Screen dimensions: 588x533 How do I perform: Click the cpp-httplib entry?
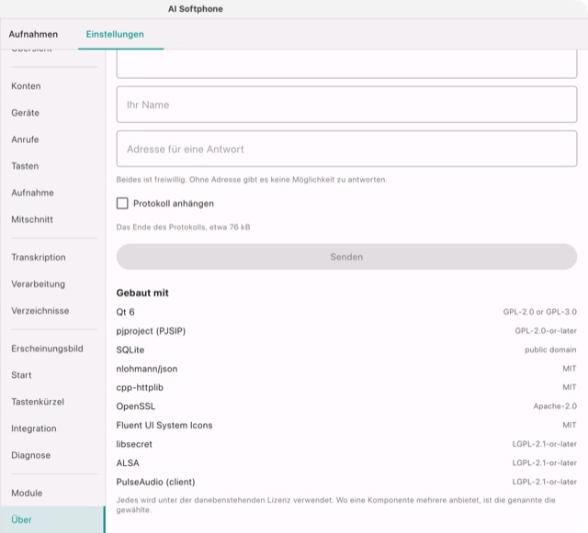point(140,388)
